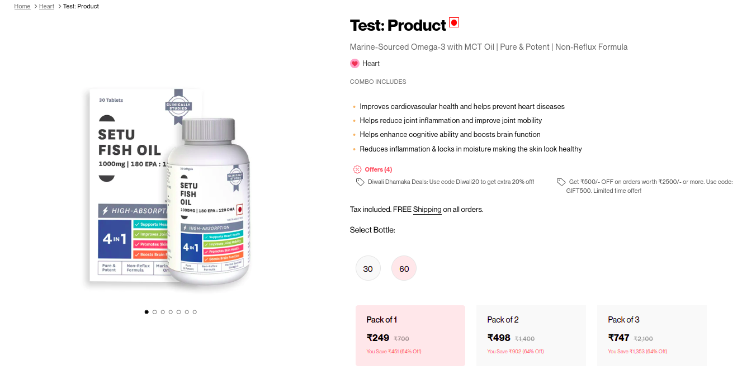
Task: Click the GIFT500 offer tag icon
Action: click(561, 182)
